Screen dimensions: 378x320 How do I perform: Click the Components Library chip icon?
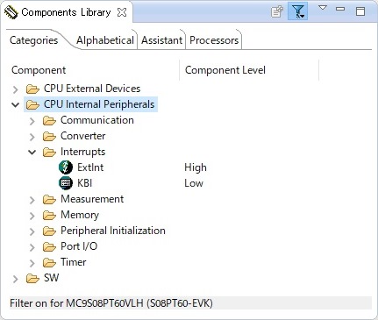click(x=11, y=12)
